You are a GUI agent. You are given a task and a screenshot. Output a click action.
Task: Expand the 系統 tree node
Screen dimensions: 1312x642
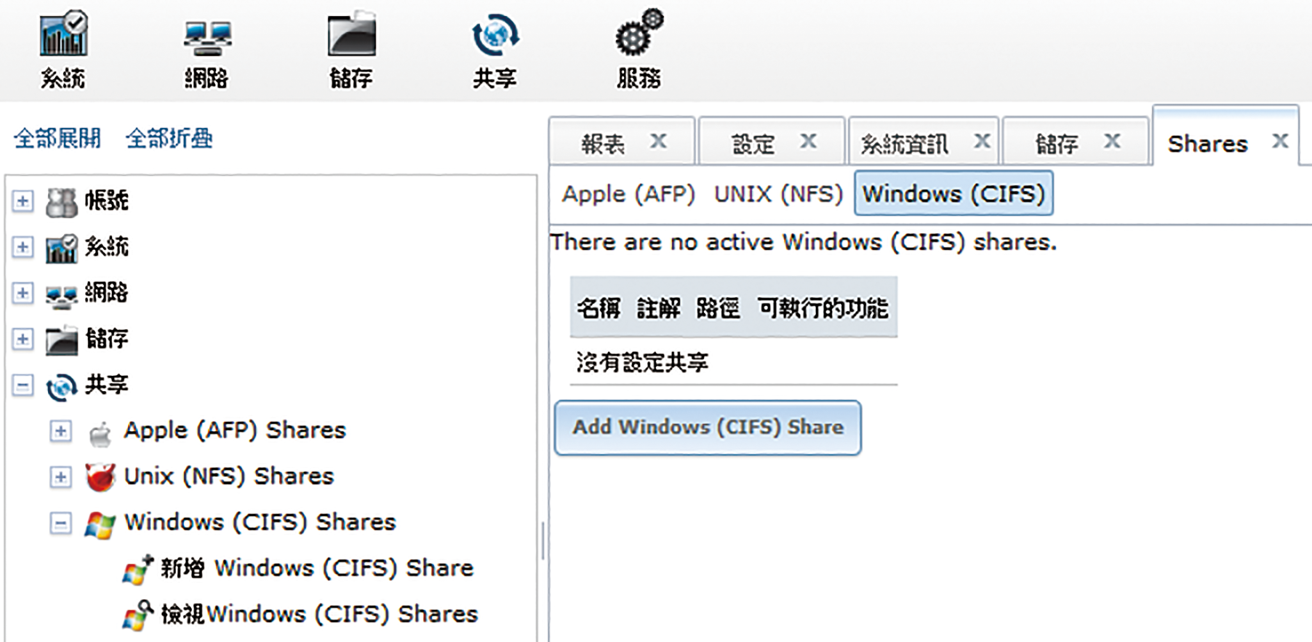click(x=23, y=247)
